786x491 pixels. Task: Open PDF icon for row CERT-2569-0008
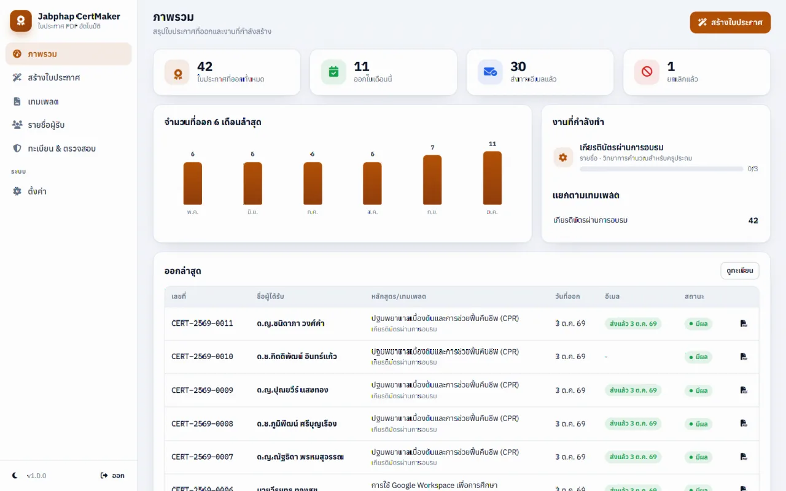(744, 423)
